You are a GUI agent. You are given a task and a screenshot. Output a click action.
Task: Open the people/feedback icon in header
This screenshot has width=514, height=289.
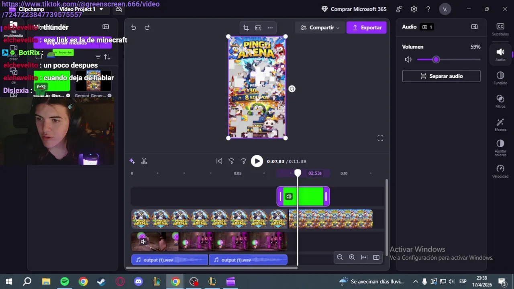(399, 9)
